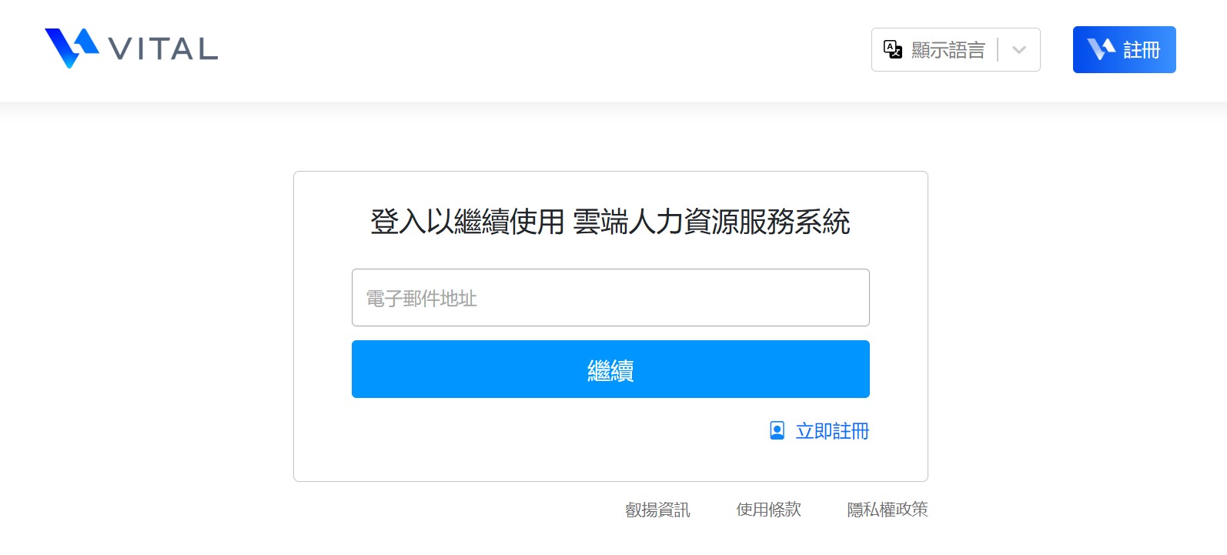1227x555 pixels.
Task: Open the 隱私權政策 privacy policy link
Action: pos(887,510)
